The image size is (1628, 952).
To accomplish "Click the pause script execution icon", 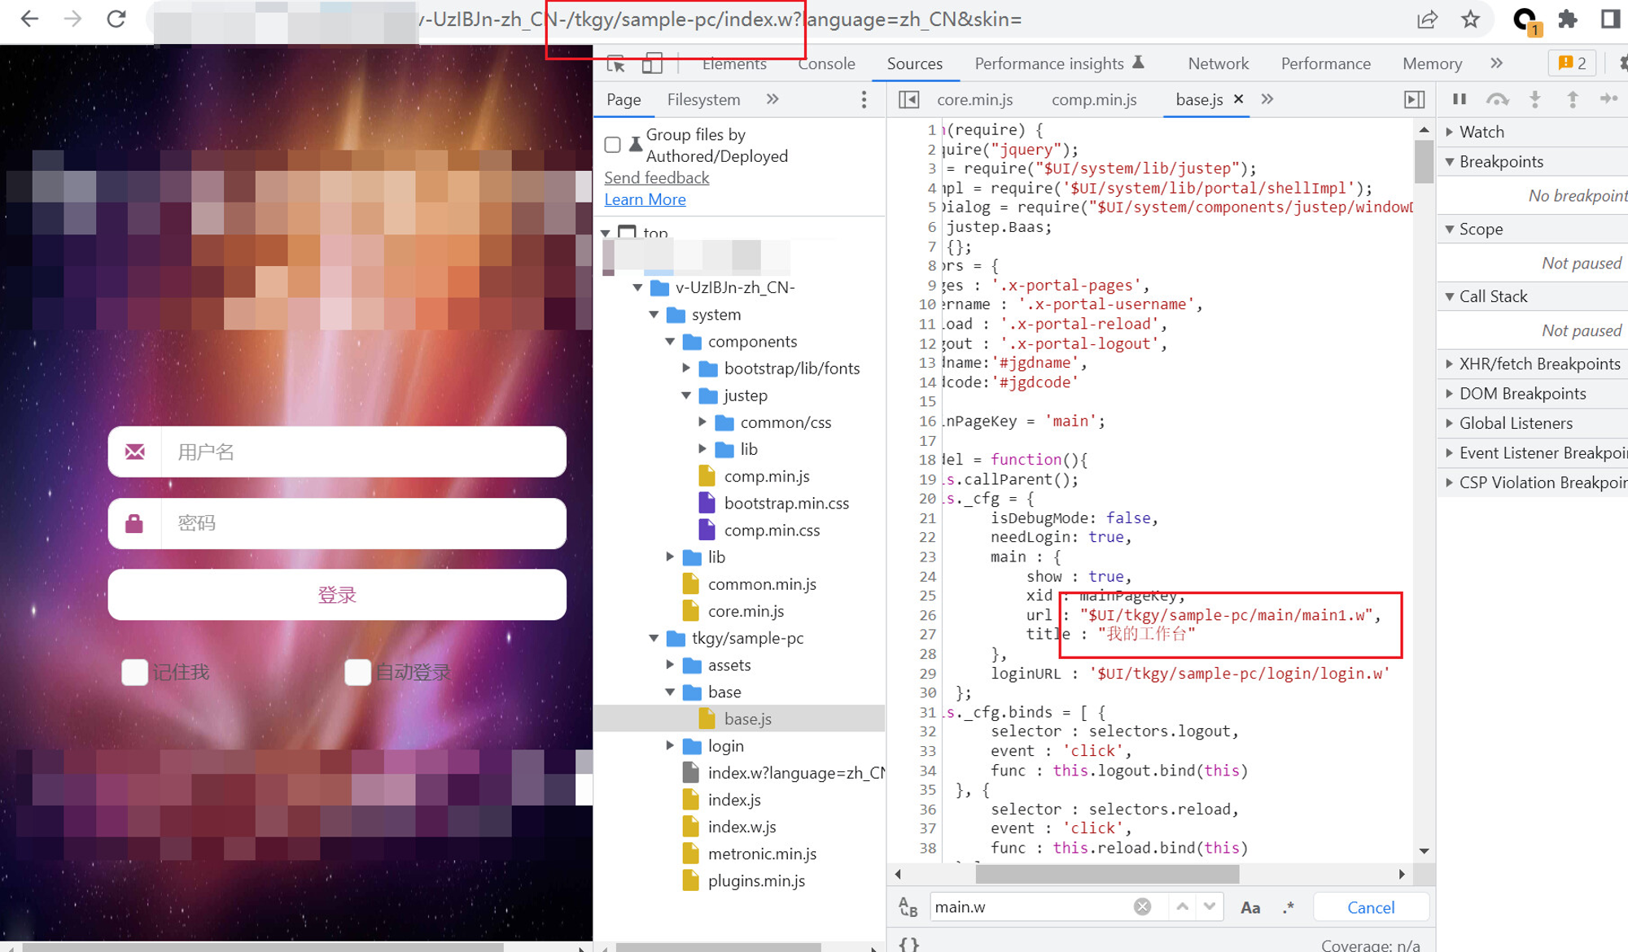I will pyautogui.click(x=1460, y=99).
